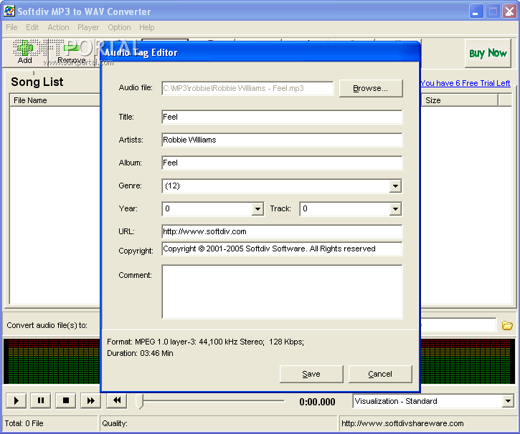Open the Help menu

tap(146, 27)
